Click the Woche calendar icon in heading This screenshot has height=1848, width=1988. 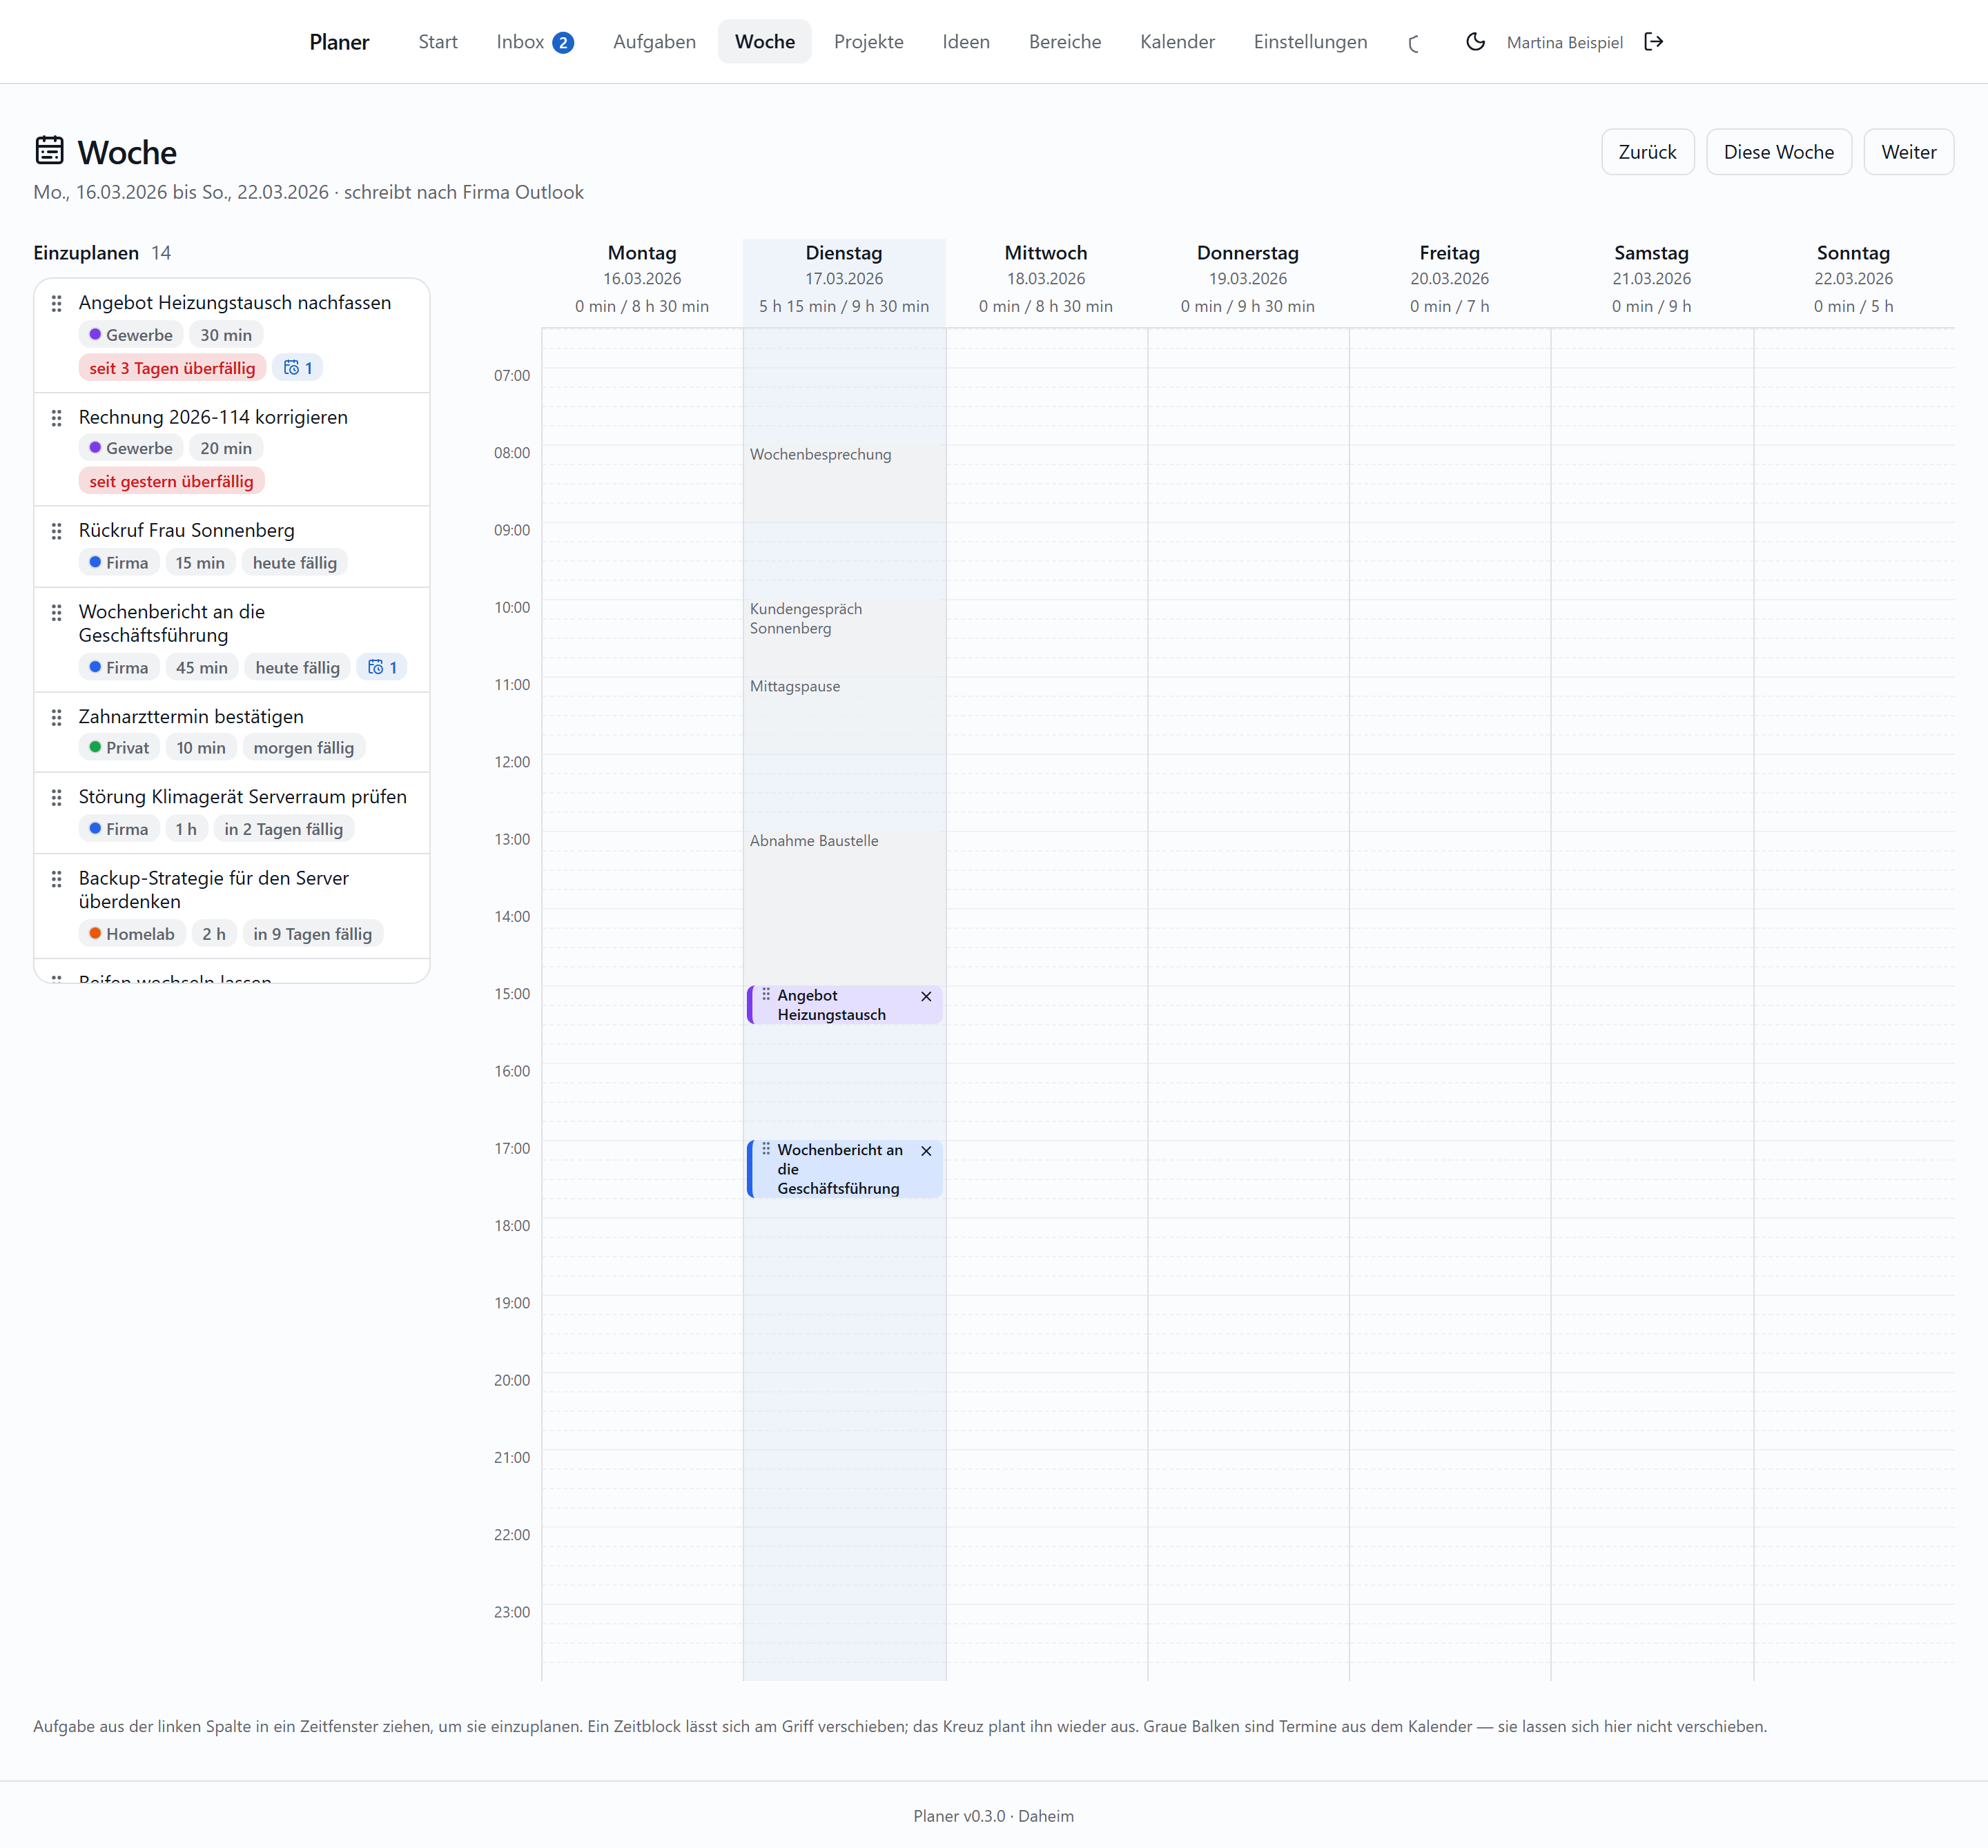49,151
